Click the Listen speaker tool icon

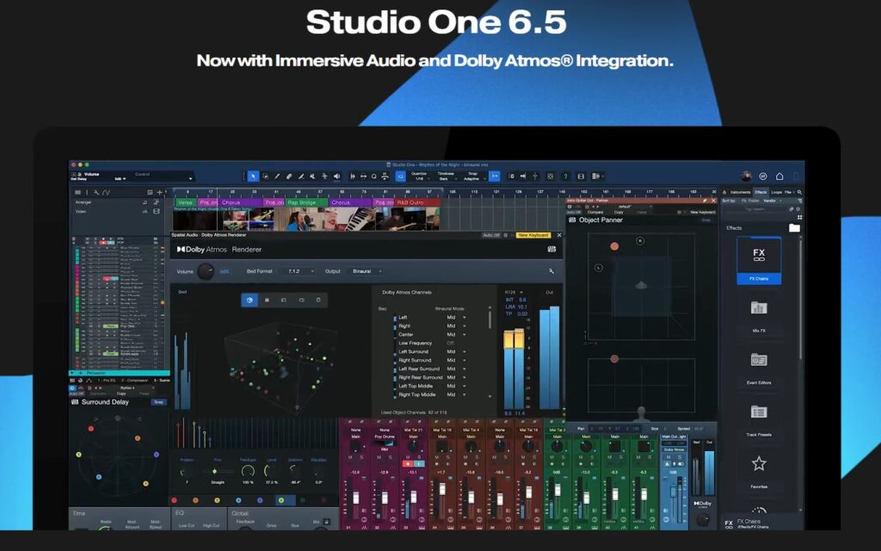pyautogui.click(x=336, y=176)
